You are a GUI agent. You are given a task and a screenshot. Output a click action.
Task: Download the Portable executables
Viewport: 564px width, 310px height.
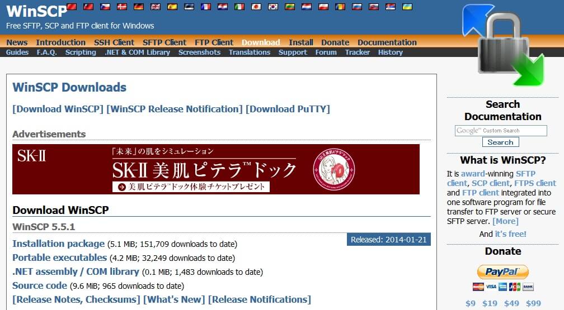[59, 257]
